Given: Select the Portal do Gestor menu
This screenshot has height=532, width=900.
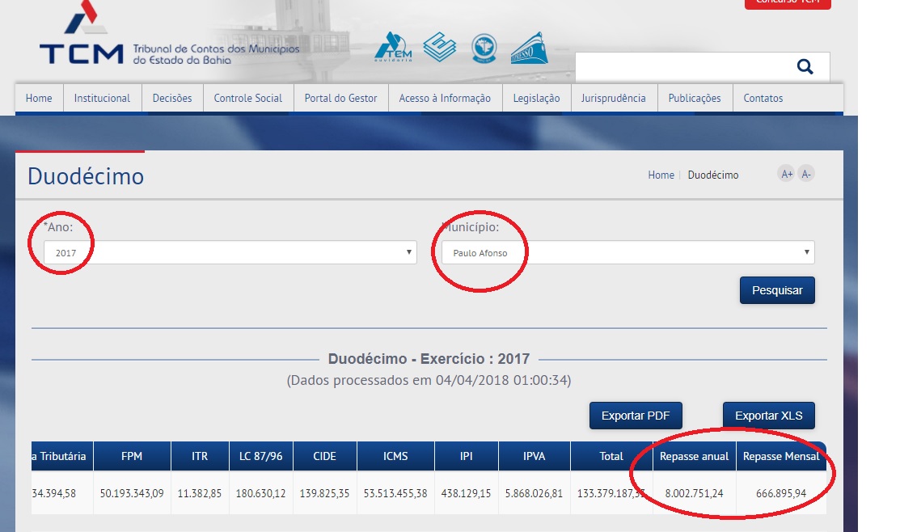Looking at the screenshot, I should pyautogui.click(x=340, y=99).
